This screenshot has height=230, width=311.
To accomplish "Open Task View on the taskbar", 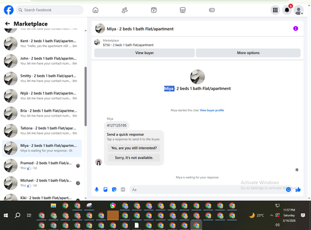I will (29, 216).
